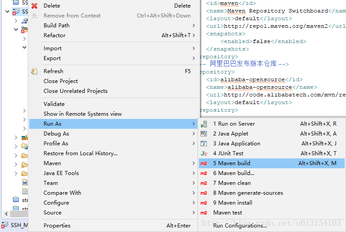The width and height of the screenshot is (346, 232).
Task: Click the Build Path submenu arrow
Action: pos(193,26)
